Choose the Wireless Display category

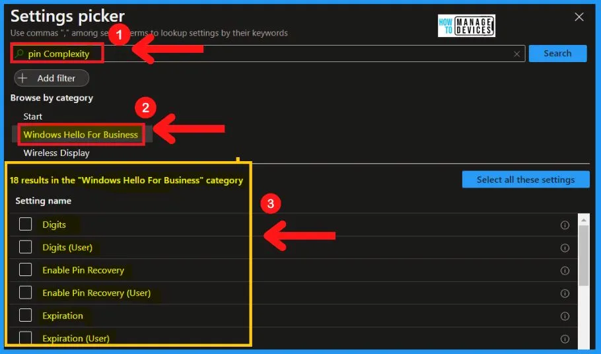[x=56, y=153]
